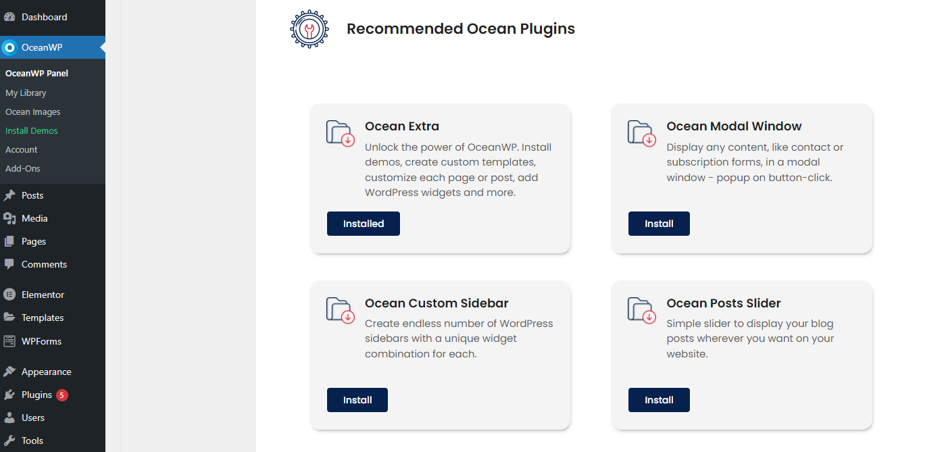The height and width of the screenshot is (452, 944).
Task: Install the Ocean Modal Window plugin
Action: pos(659,224)
